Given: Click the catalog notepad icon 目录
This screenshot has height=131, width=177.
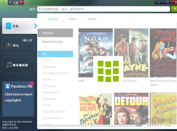Looking at the screenshot, I should coord(9,26).
